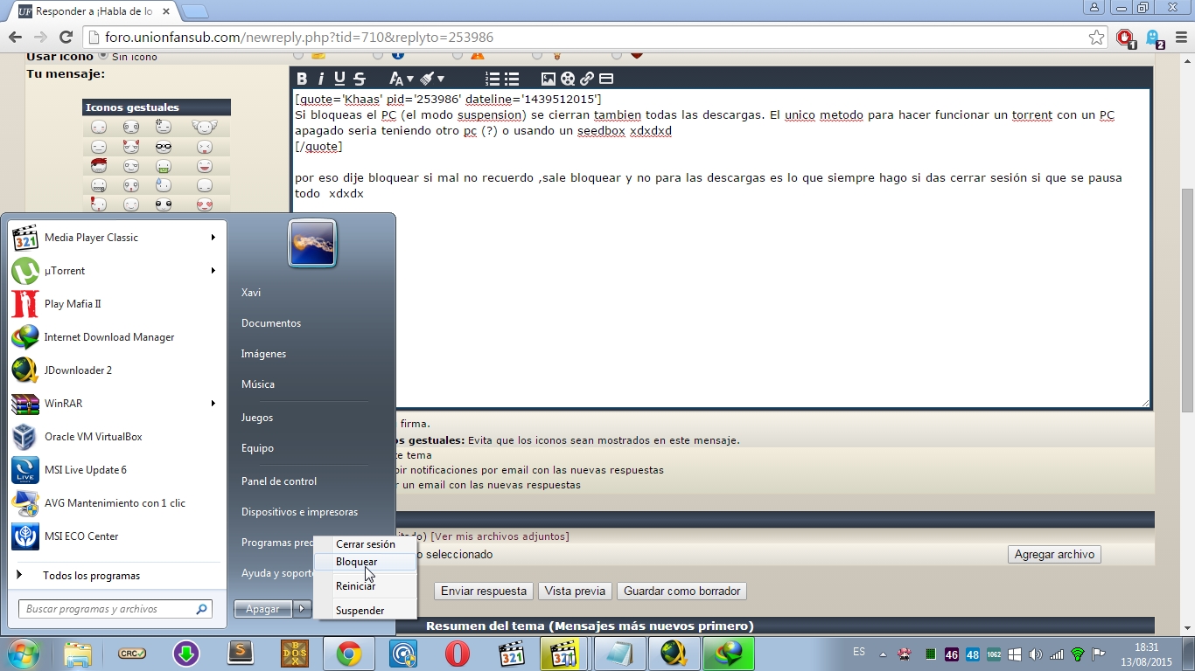Click the 'Apagar' shutdown button

263,609
